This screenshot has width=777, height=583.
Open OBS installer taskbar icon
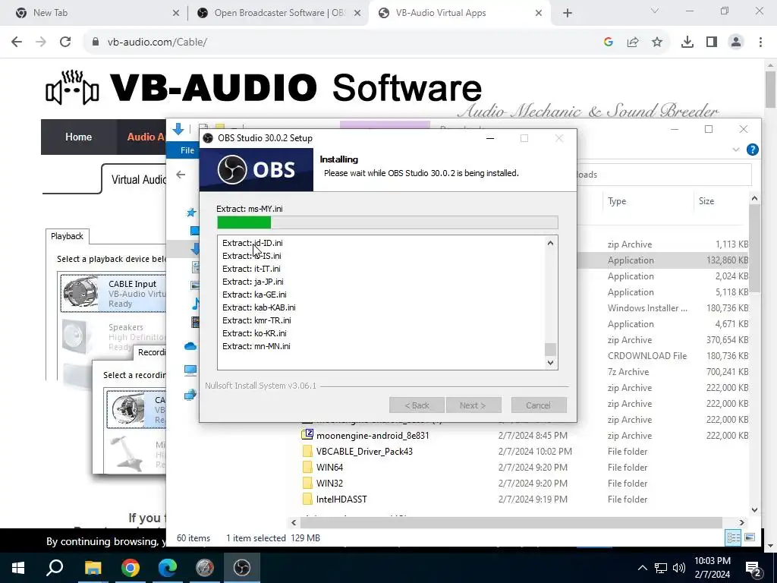click(x=242, y=568)
